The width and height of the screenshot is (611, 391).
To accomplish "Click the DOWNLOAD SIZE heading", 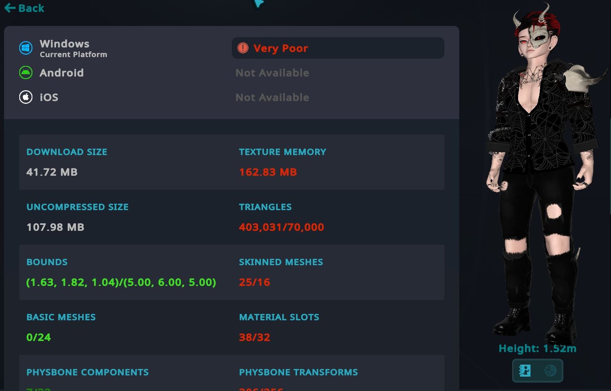I will coord(67,152).
